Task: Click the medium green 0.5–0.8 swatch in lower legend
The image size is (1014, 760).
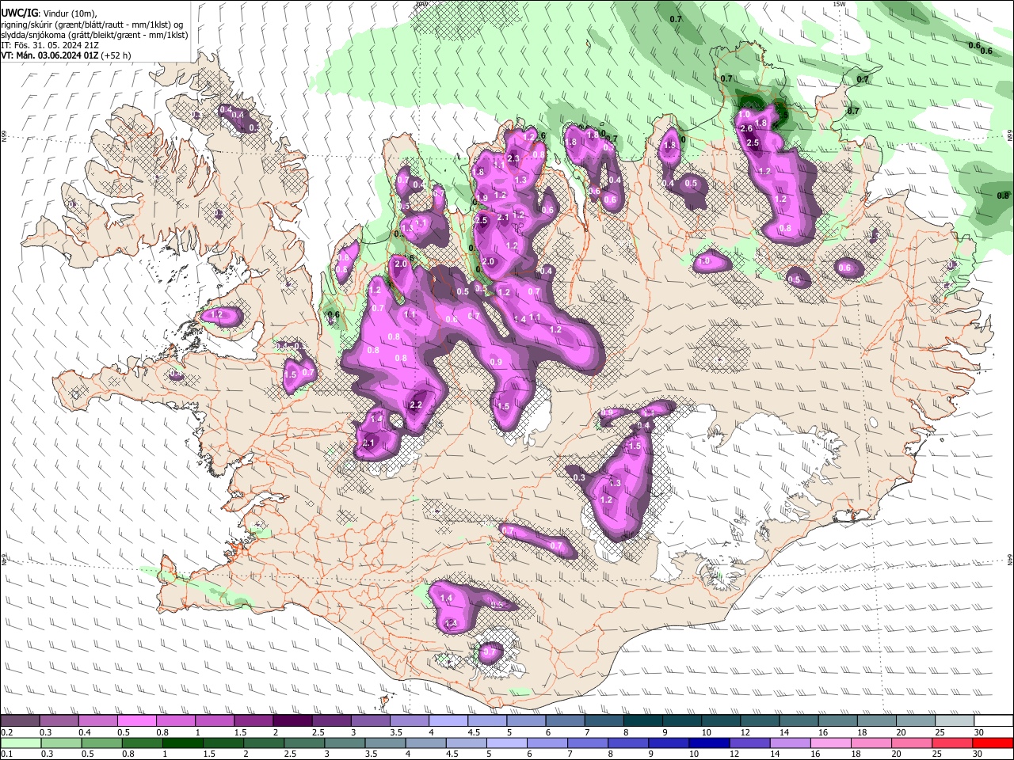Action: pos(101,743)
